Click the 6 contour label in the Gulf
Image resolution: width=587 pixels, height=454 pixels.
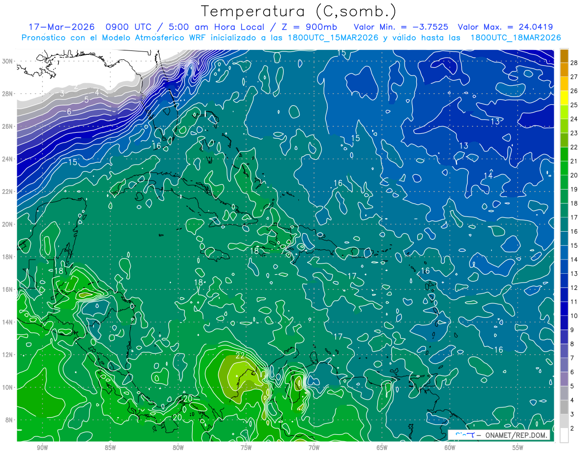click(69, 112)
